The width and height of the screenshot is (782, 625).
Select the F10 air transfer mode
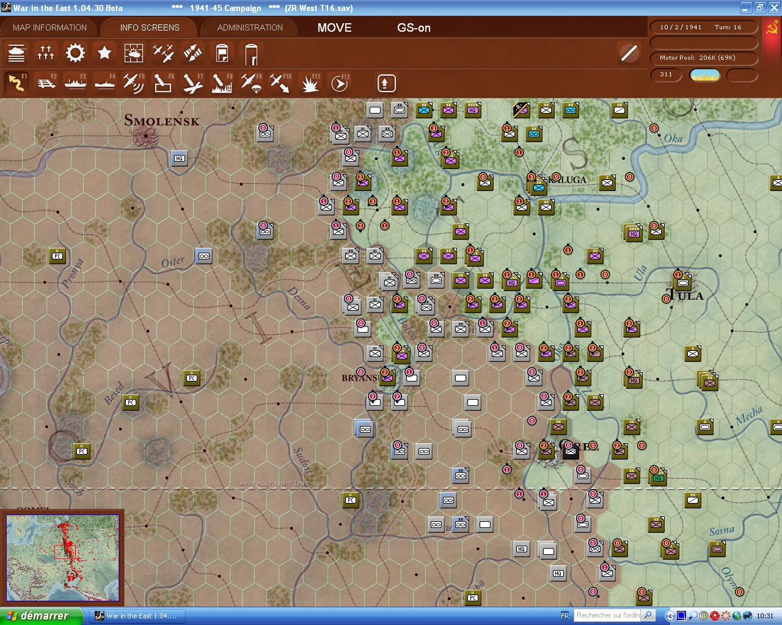click(280, 83)
